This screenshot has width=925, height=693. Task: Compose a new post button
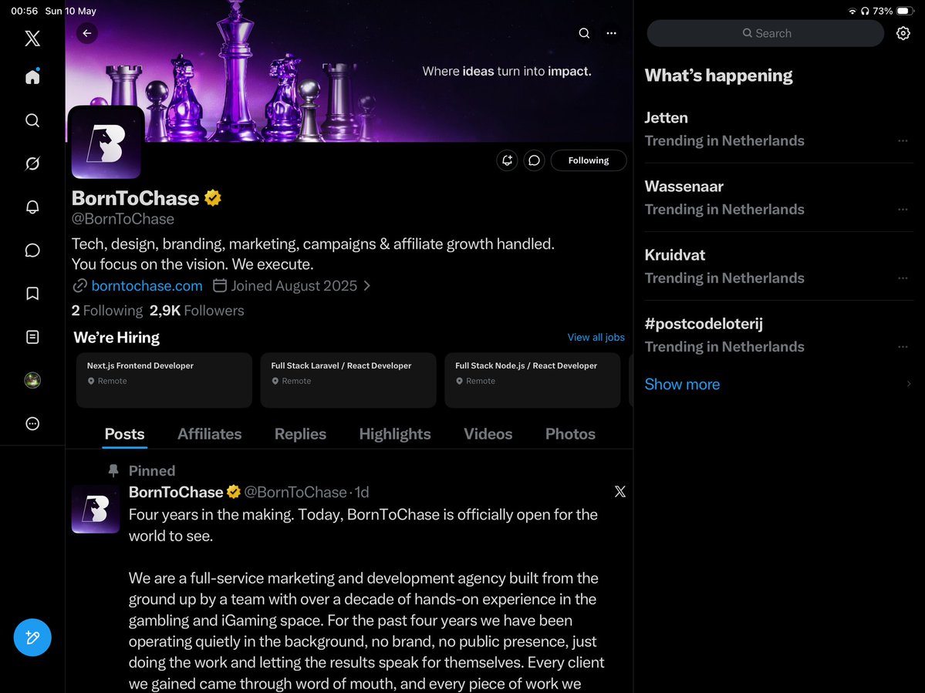pyautogui.click(x=32, y=637)
